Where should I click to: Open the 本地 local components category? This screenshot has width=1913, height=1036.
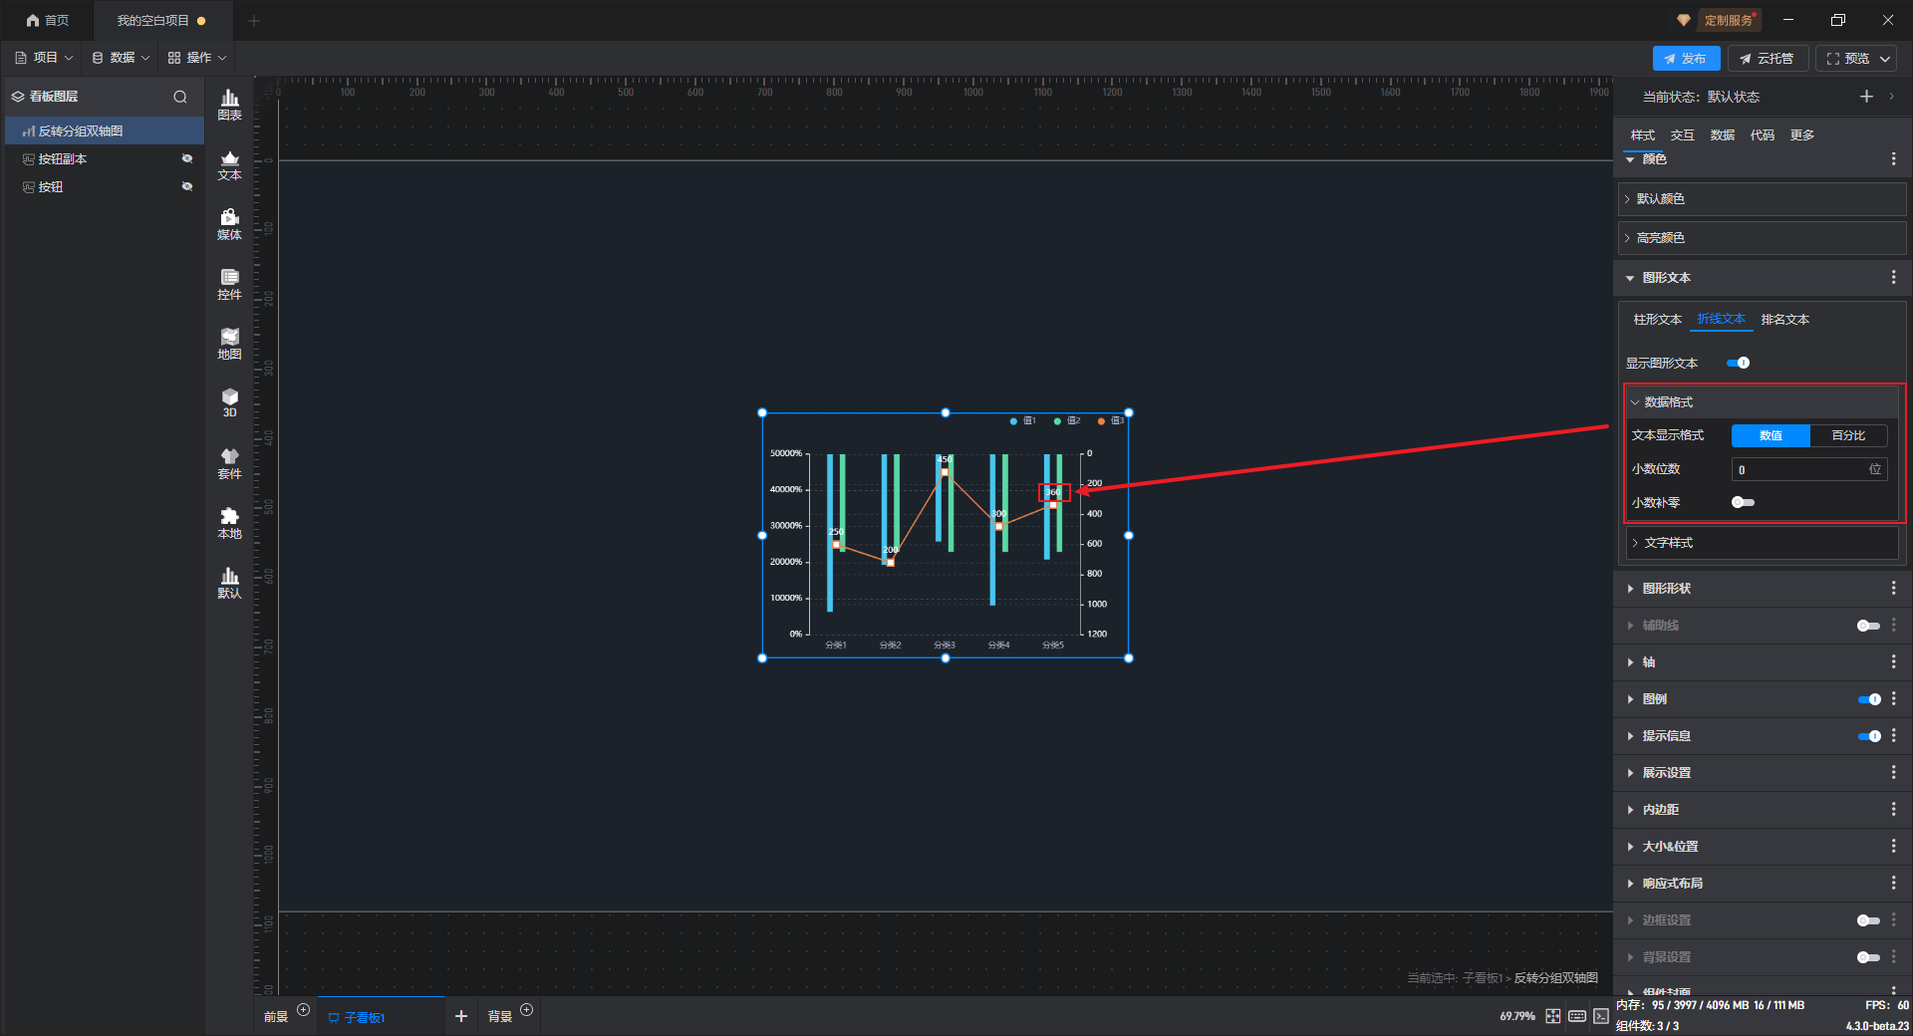click(229, 523)
